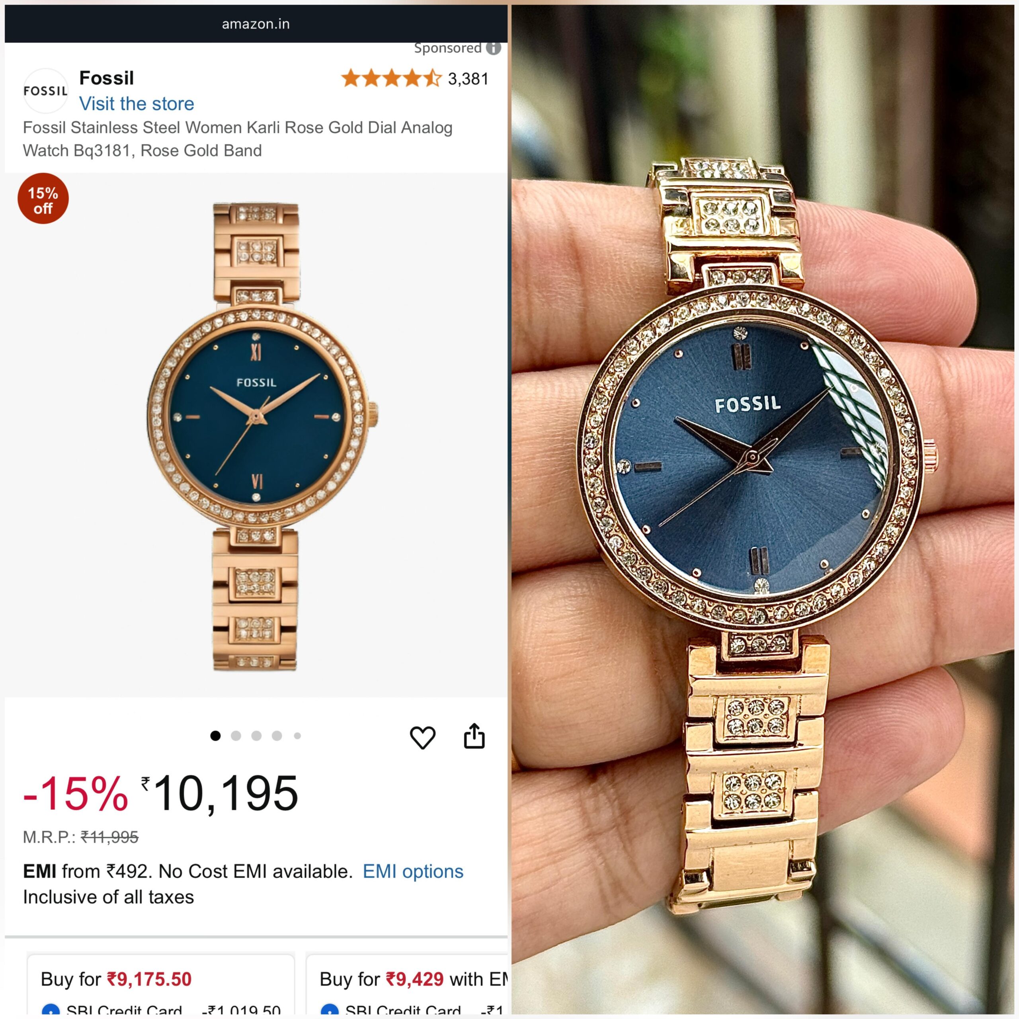Tap the SBI Credit Card icon in first offer
The width and height of the screenshot is (1019, 1019).
(51, 1011)
